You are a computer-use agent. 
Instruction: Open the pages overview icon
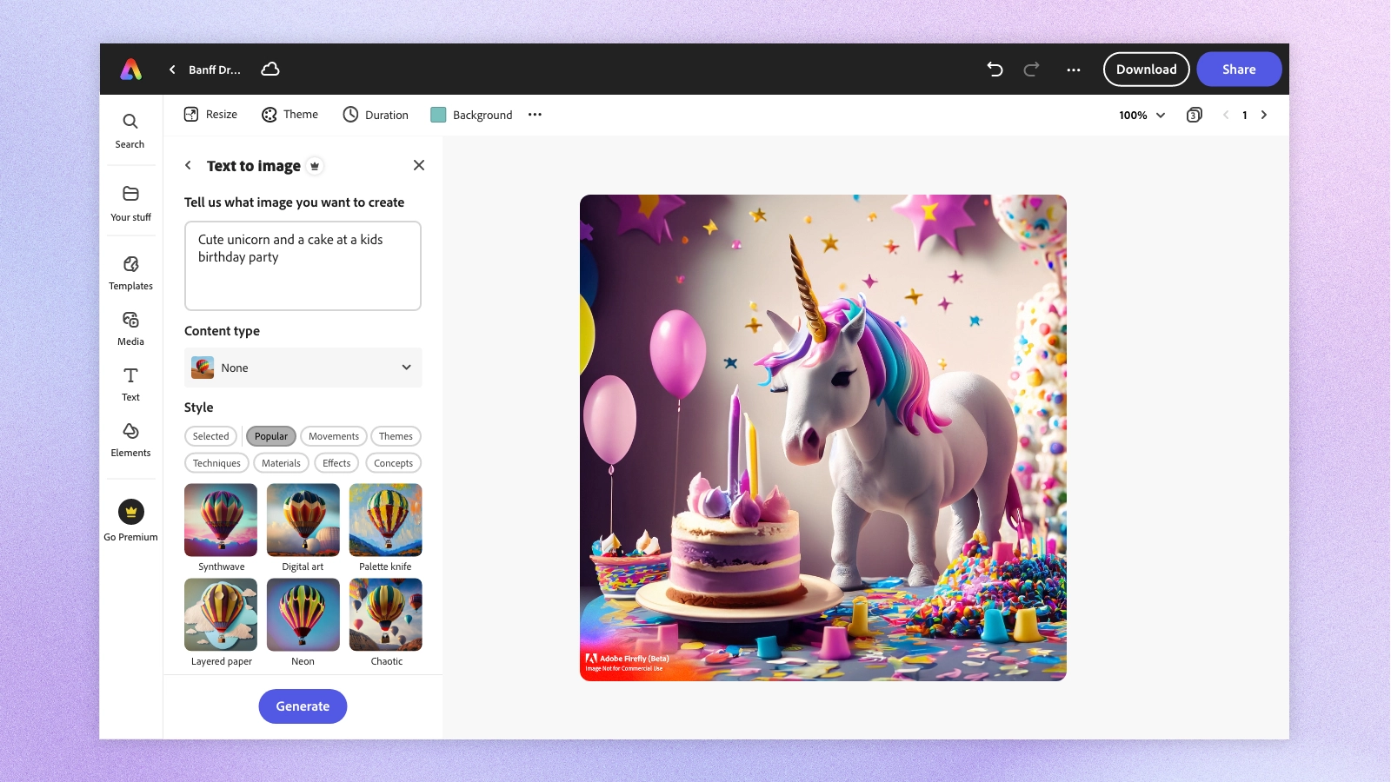1194,115
